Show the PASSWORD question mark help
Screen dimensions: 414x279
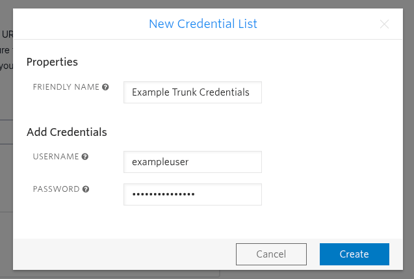pos(86,189)
